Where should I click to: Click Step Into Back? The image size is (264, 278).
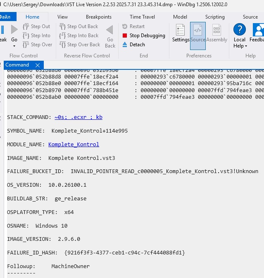pyautogui.click(x=79, y=36)
